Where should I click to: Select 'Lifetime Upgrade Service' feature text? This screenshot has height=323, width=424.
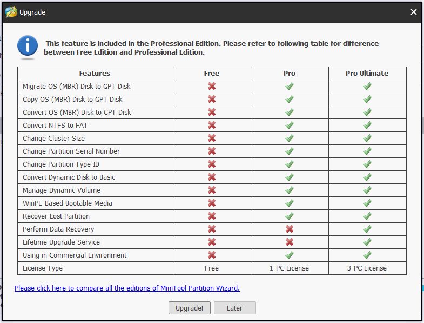coord(62,242)
